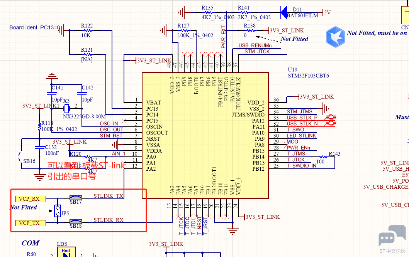Image resolution: width=409 pixels, height=257 pixels.
Task: Select the SB16 solder bridge label
Action: click(x=29, y=161)
